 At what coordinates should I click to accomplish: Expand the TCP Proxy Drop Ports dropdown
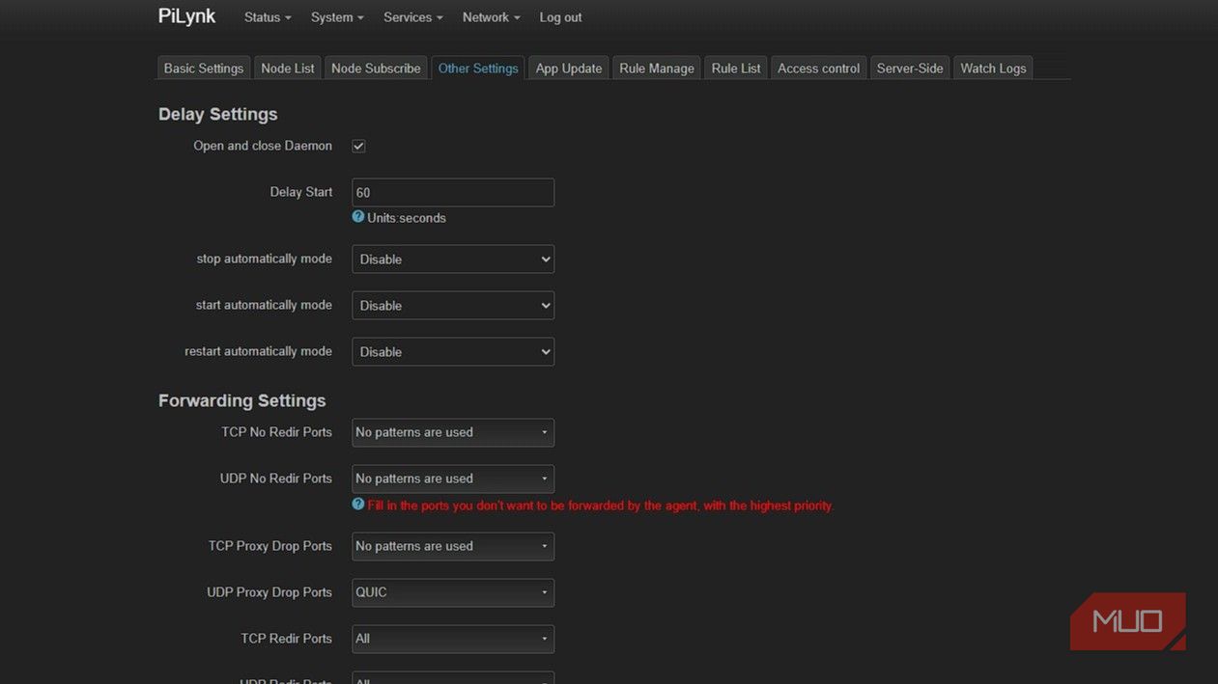[453, 546]
